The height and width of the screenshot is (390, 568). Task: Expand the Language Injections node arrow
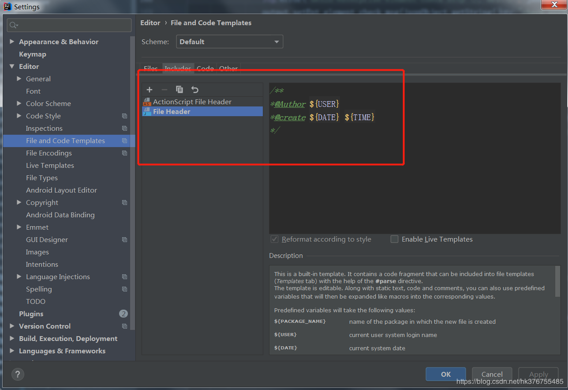(x=19, y=277)
